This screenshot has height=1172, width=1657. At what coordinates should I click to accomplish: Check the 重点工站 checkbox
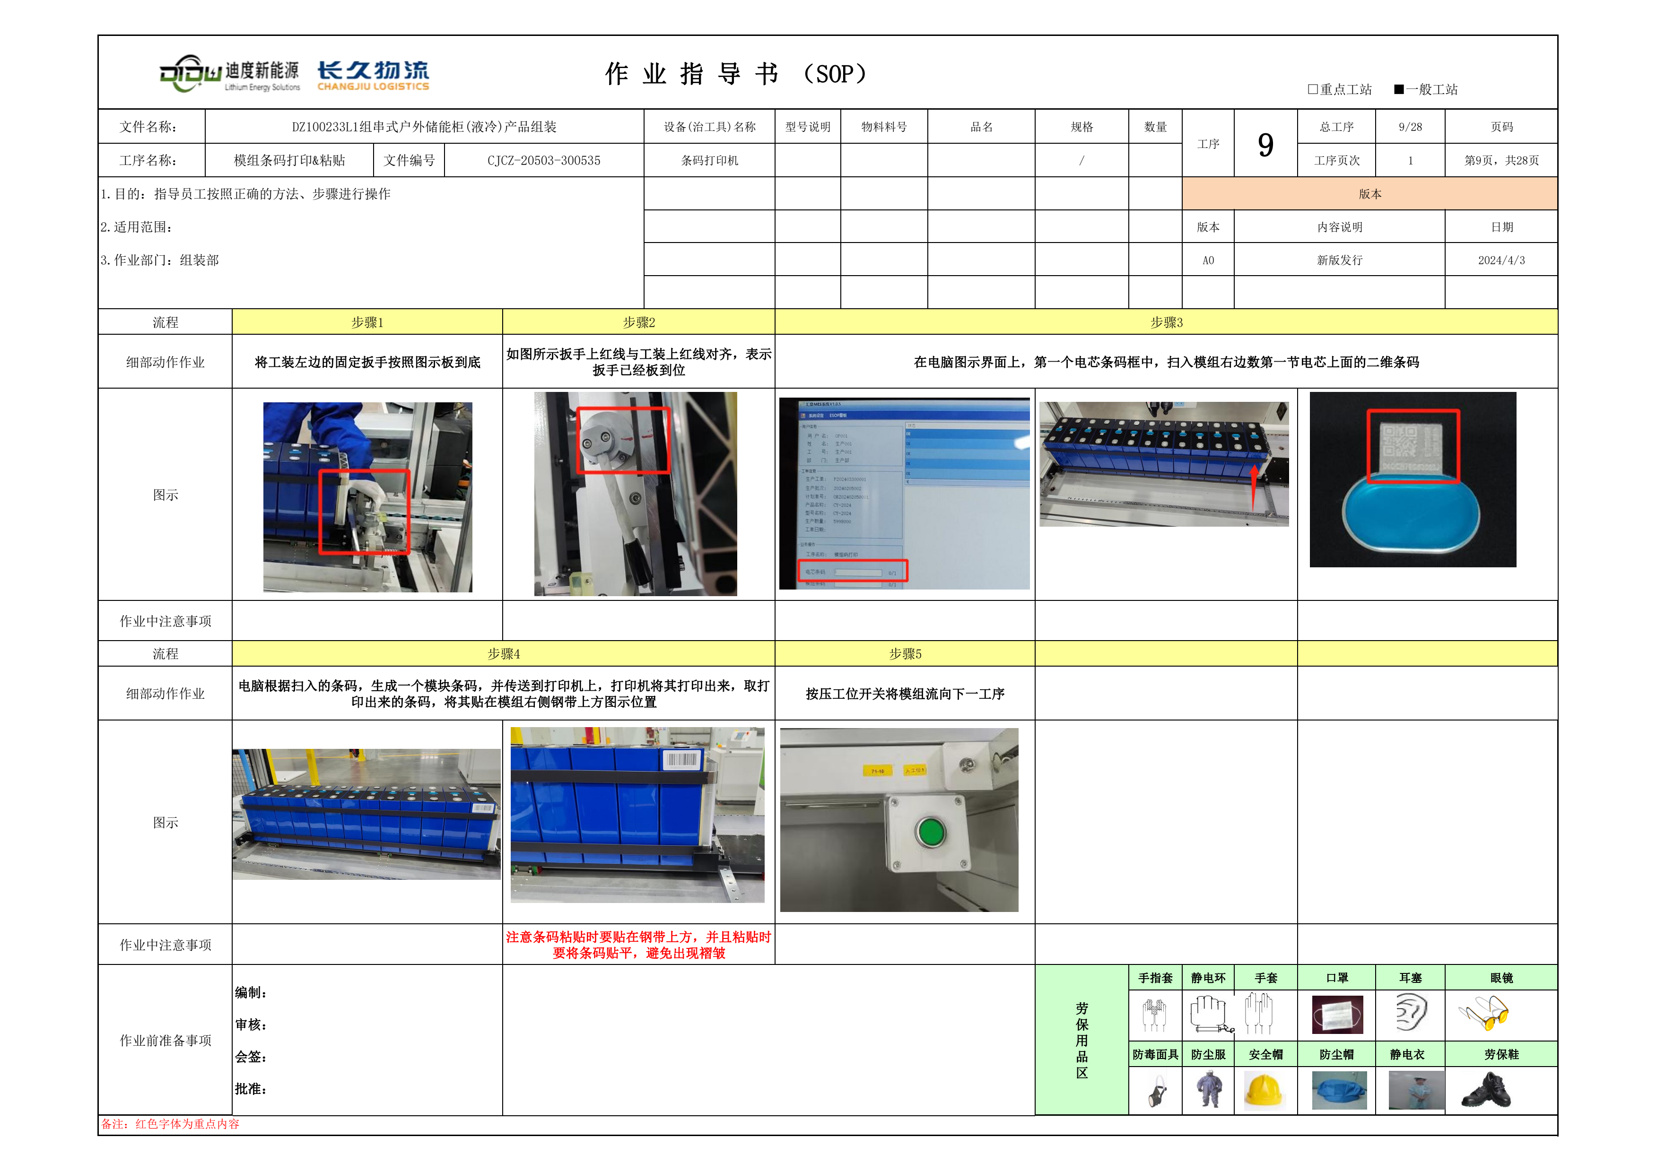point(1313,89)
